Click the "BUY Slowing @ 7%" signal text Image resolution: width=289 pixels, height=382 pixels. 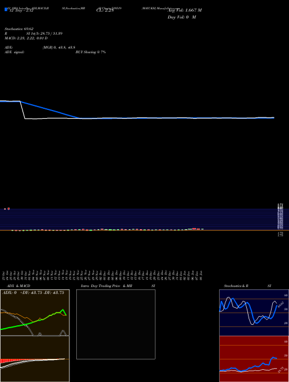tap(91, 52)
